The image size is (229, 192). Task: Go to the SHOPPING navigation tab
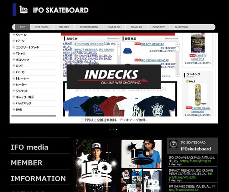pos(182,27)
